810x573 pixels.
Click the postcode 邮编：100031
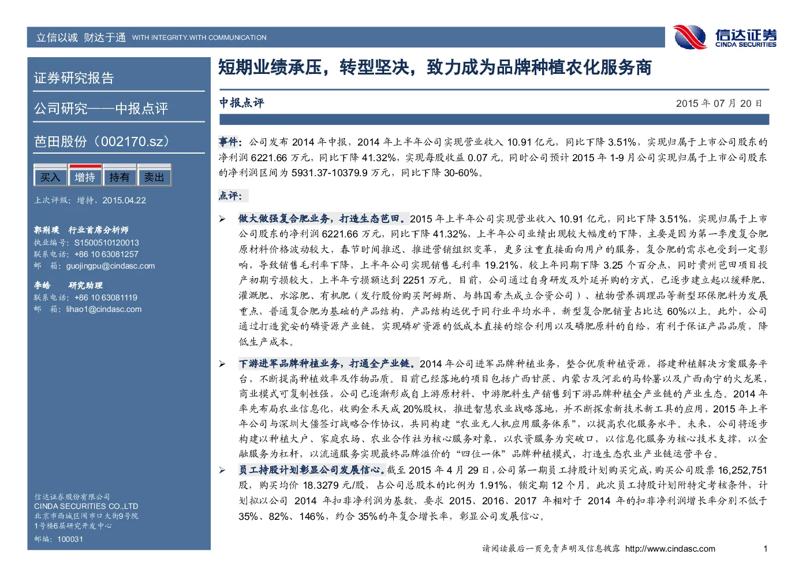pyautogui.click(x=58, y=539)
